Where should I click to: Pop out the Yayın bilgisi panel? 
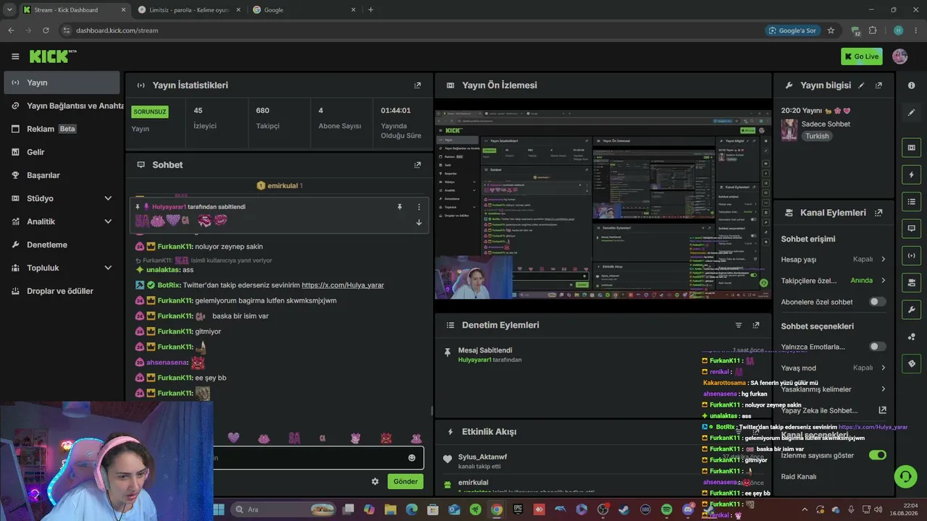[x=878, y=85]
